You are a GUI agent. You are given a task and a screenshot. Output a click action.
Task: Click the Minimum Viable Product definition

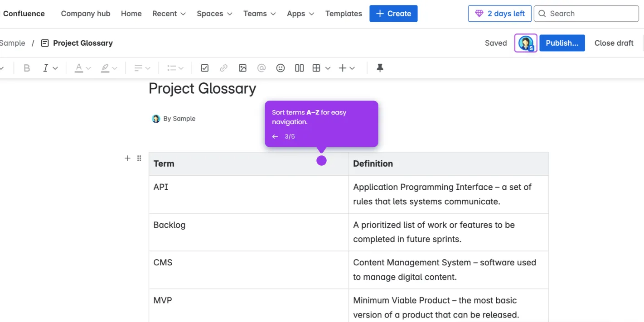[x=448, y=306]
